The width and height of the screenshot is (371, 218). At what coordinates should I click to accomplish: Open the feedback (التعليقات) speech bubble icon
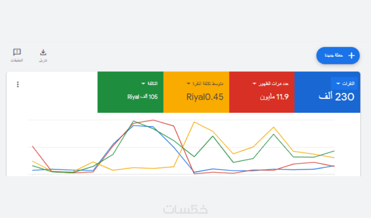tap(17, 52)
